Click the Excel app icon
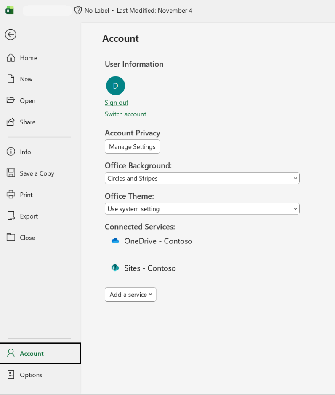The height and width of the screenshot is (395, 335). click(10, 10)
